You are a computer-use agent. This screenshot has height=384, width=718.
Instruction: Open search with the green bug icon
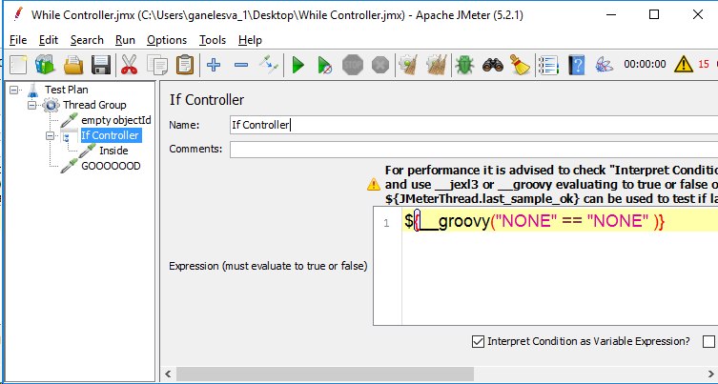pyautogui.click(x=464, y=65)
